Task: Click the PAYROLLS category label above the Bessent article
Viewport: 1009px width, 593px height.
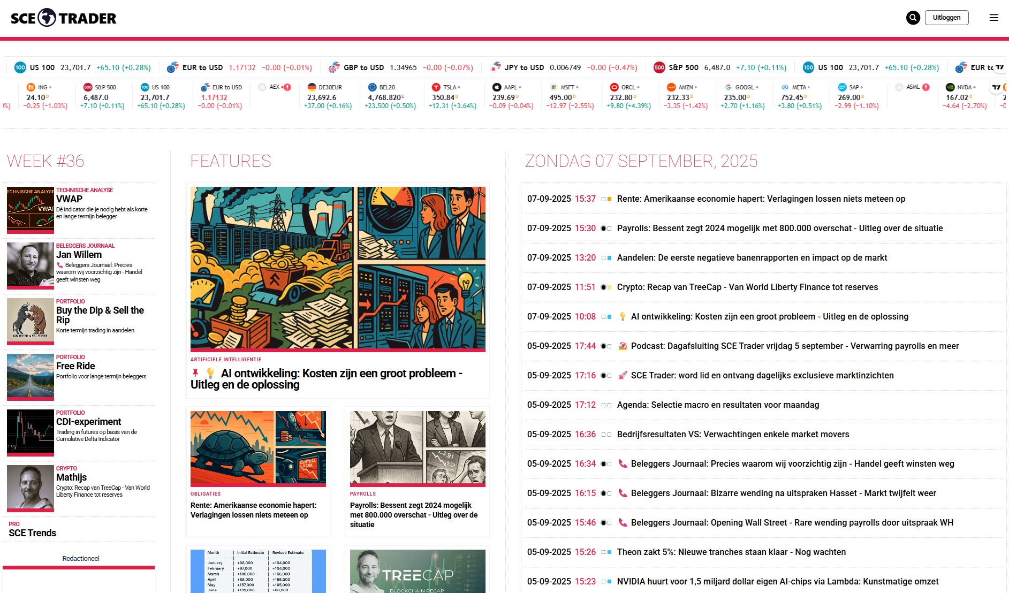Action: point(363,494)
